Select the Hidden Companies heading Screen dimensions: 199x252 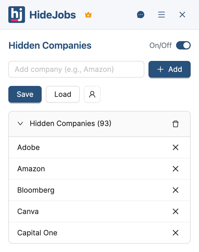point(50,45)
